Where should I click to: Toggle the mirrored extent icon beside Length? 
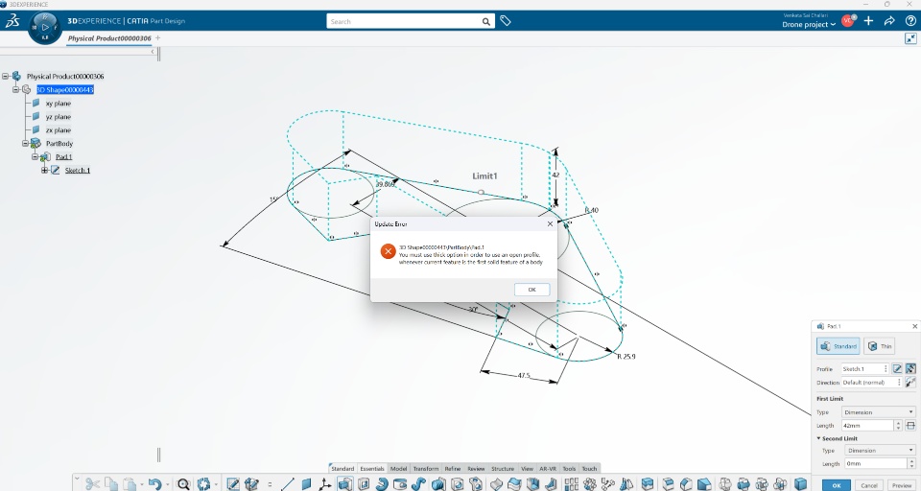pos(910,425)
